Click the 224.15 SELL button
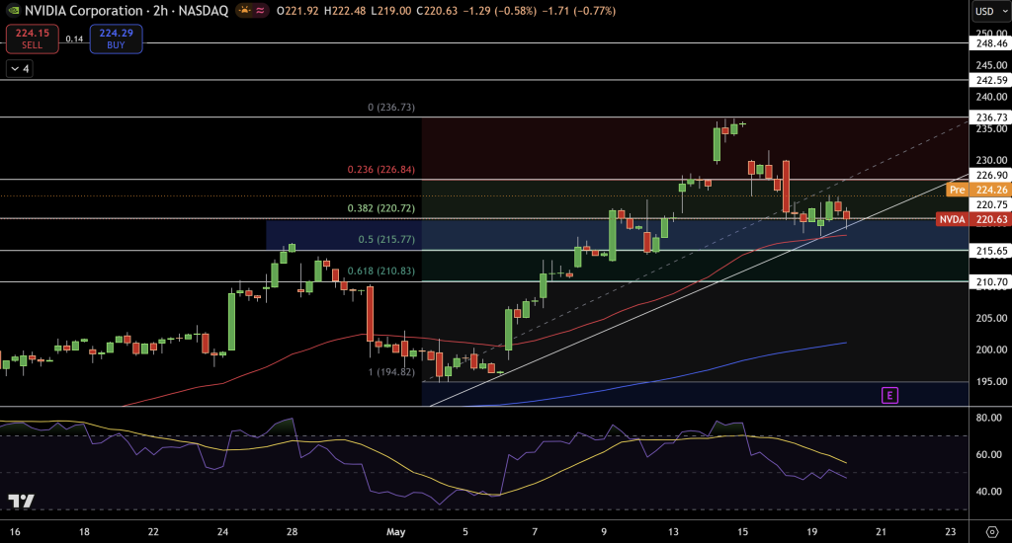This screenshot has height=543, width=1012. click(x=33, y=39)
